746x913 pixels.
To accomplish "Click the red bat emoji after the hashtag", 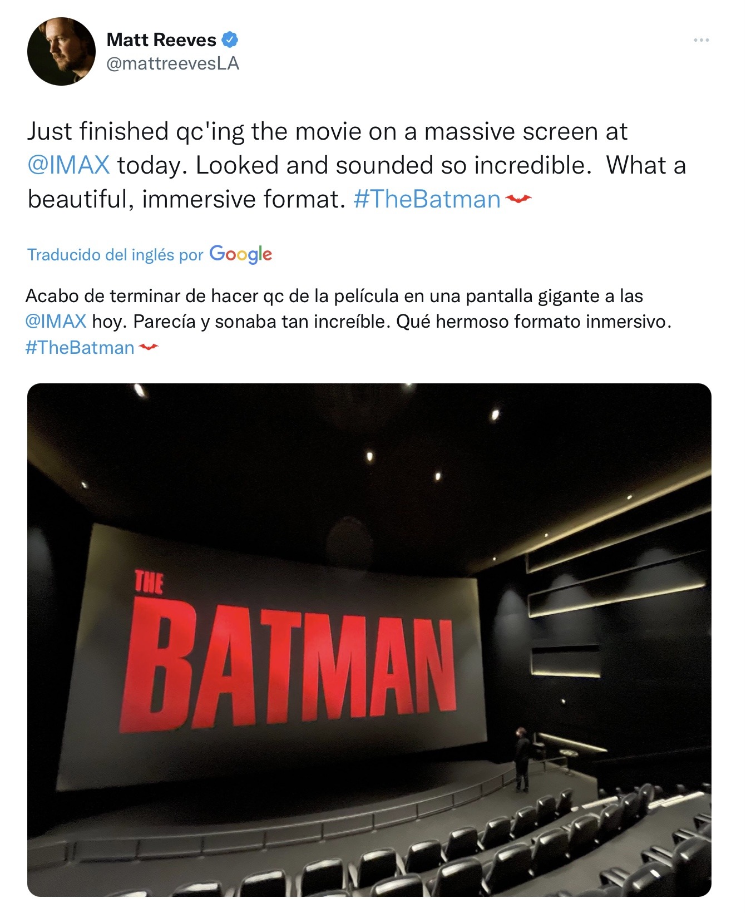I will [518, 199].
